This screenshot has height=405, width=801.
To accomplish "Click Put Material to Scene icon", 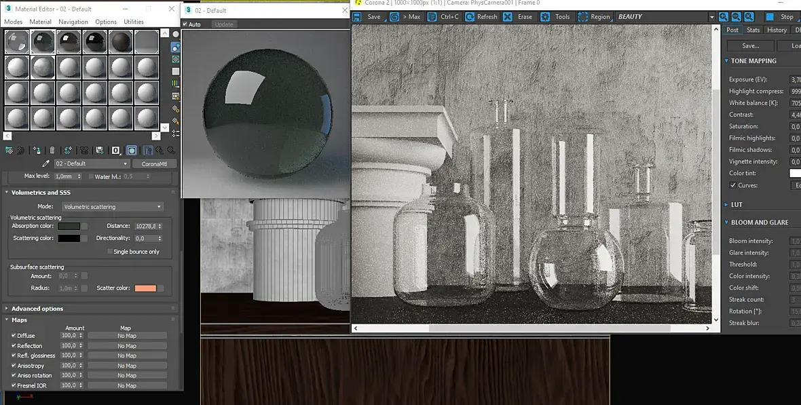I will point(21,150).
